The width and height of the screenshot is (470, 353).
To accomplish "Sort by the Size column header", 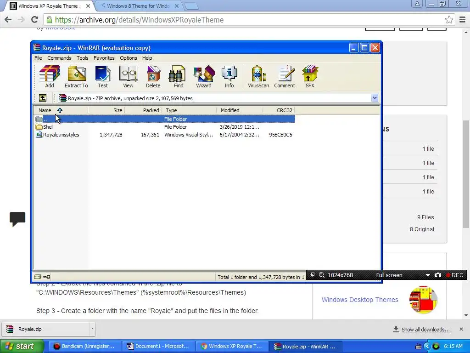I will [106, 110].
